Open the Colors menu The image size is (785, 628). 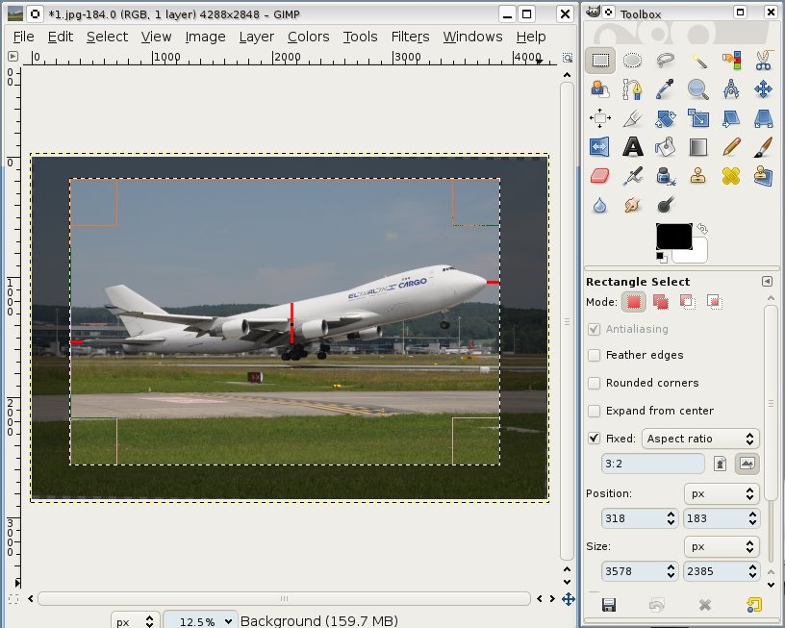[308, 37]
